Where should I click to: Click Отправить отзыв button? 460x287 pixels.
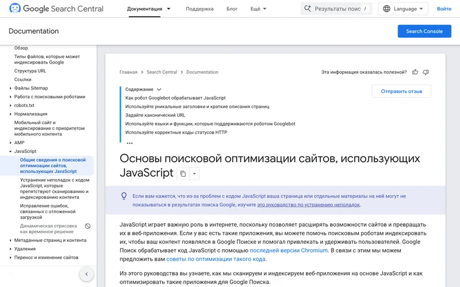coord(401,91)
